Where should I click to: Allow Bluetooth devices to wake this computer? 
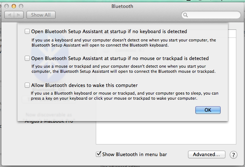27,85
